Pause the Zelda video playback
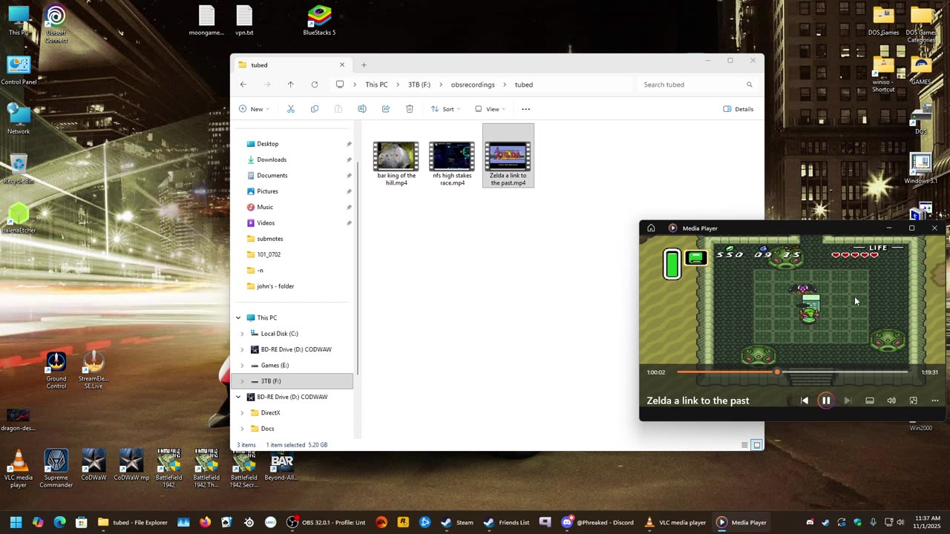The width and height of the screenshot is (950, 534). (x=826, y=400)
